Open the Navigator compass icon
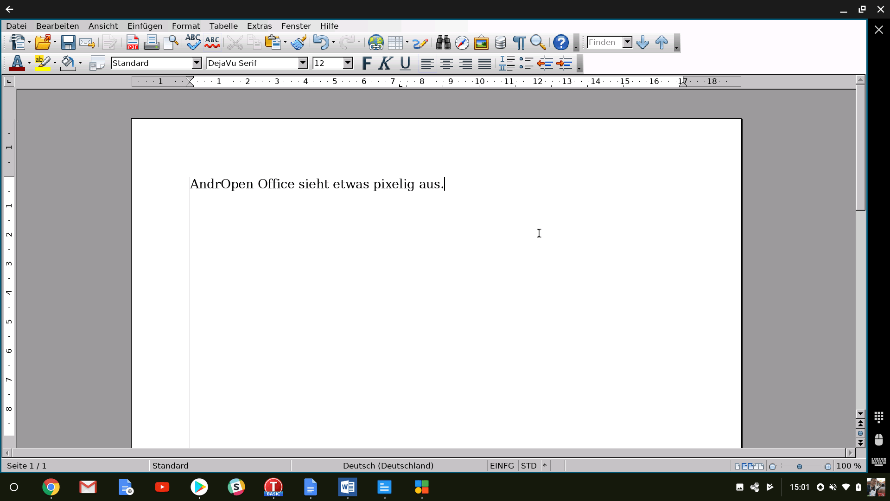890x501 pixels. point(462,43)
